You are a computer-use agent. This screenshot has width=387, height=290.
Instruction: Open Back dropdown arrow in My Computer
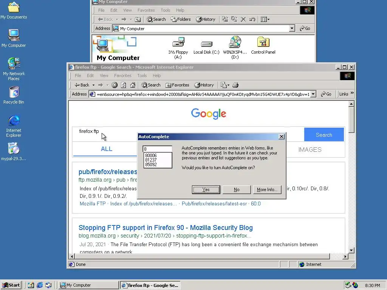tap(117, 19)
